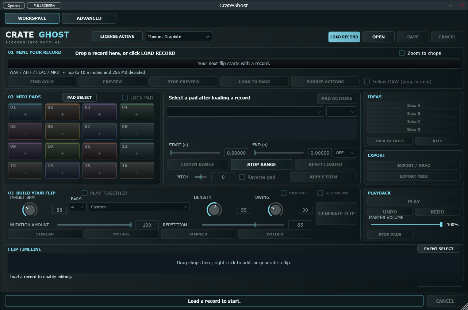Check the LOCK PITCH option
This screenshot has width=468, height=310.
pyautogui.click(x=284, y=193)
